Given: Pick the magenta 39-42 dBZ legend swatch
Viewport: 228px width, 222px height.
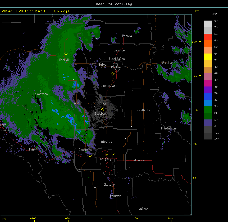Looking at the screenshot, I should 208,83.
